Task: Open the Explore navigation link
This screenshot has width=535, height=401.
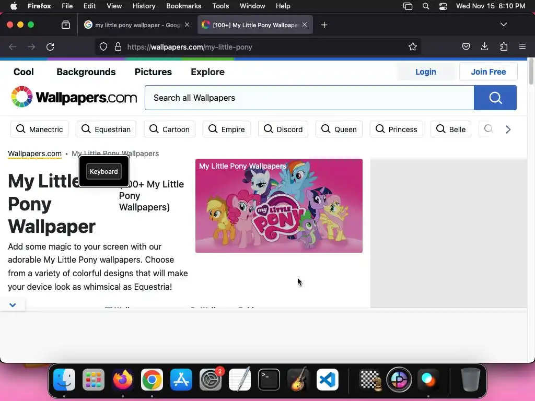Action: (207, 72)
